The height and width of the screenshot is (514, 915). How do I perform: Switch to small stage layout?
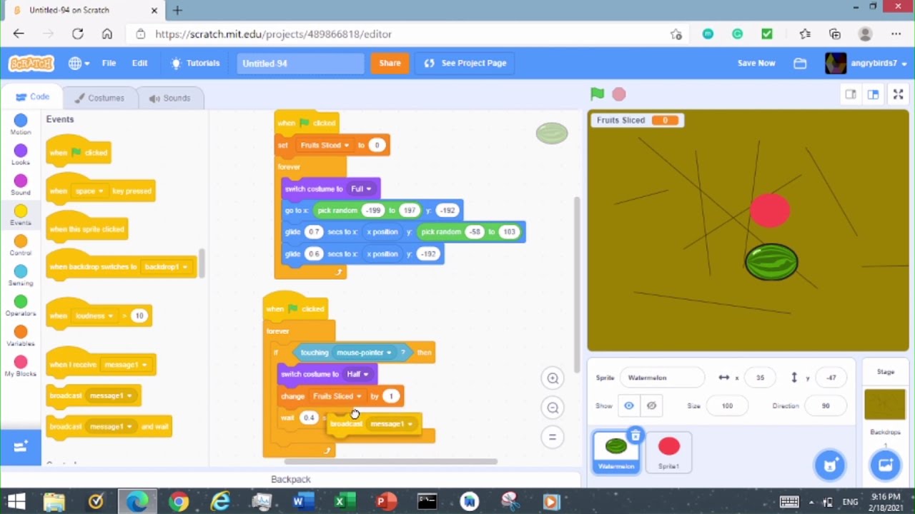[851, 94]
